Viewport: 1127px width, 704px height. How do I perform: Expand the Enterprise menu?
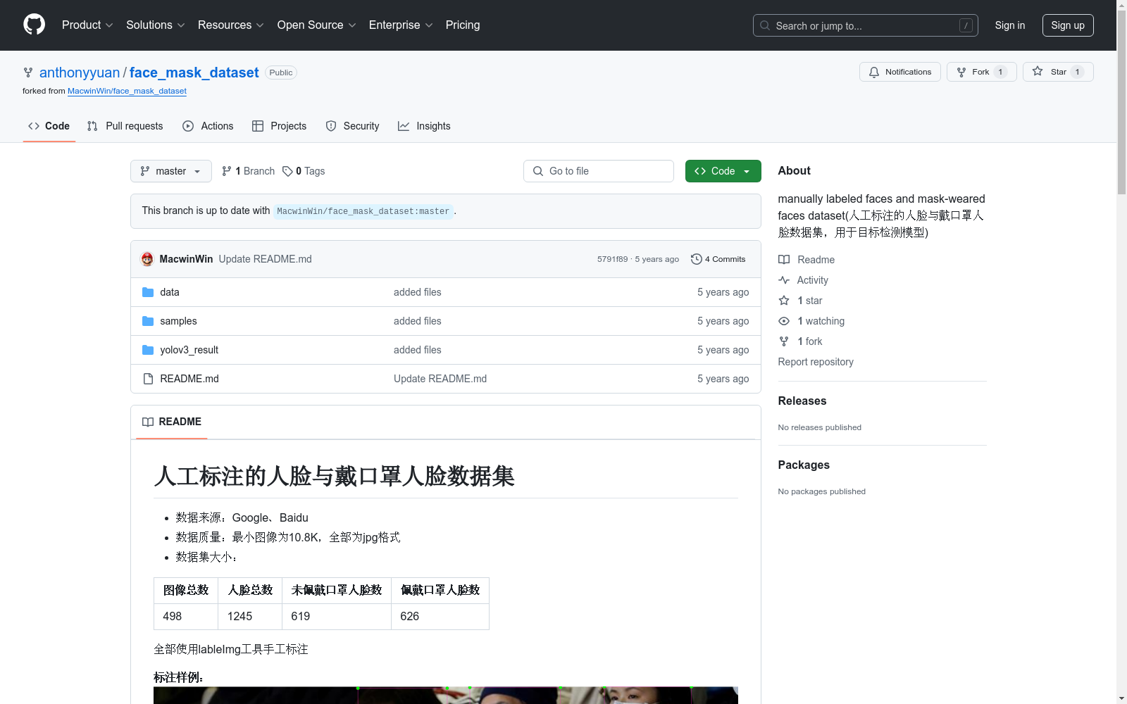click(401, 25)
